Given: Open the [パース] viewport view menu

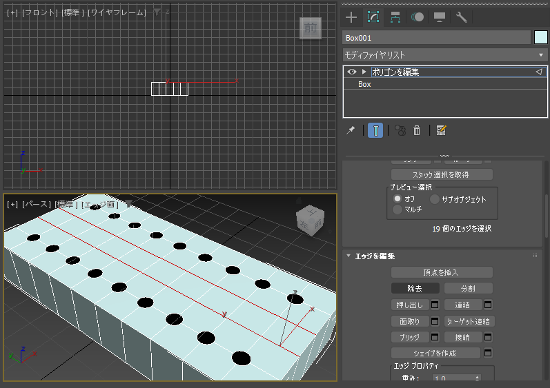Looking at the screenshot, I should [x=37, y=204].
